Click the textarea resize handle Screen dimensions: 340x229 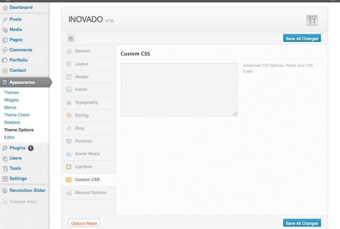pyautogui.click(x=235, y=114)
